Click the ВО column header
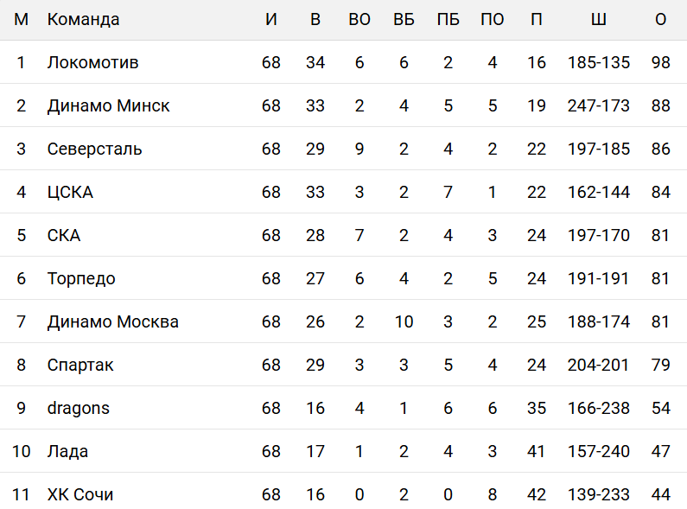687x509 pixels. coord(359,19)
